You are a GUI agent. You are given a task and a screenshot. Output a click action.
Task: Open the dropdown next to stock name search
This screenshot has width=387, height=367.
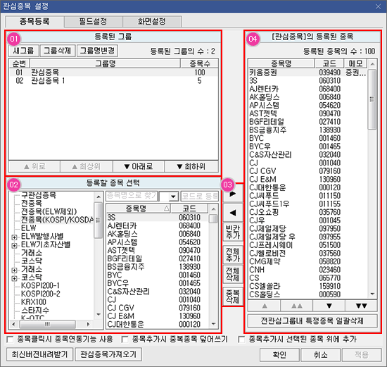173,197
